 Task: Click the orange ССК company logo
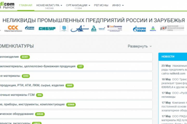click(13, 28)
